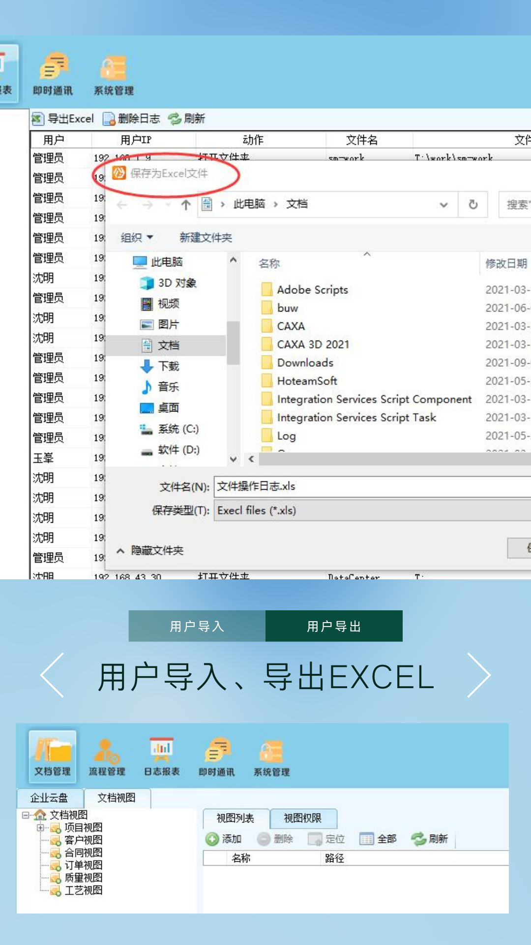This screenshot has height=945, width=531.
Task: Switch to the 用户导入 tab
Action: (197, 626)
